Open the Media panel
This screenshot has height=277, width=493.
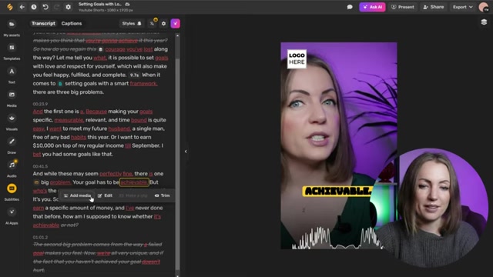pos(12,99)
